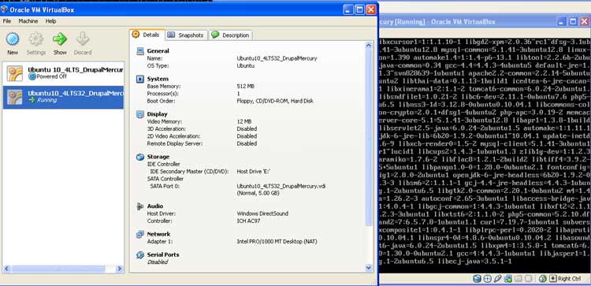Click the New virtual machine toolbar icon

[13, 39]
